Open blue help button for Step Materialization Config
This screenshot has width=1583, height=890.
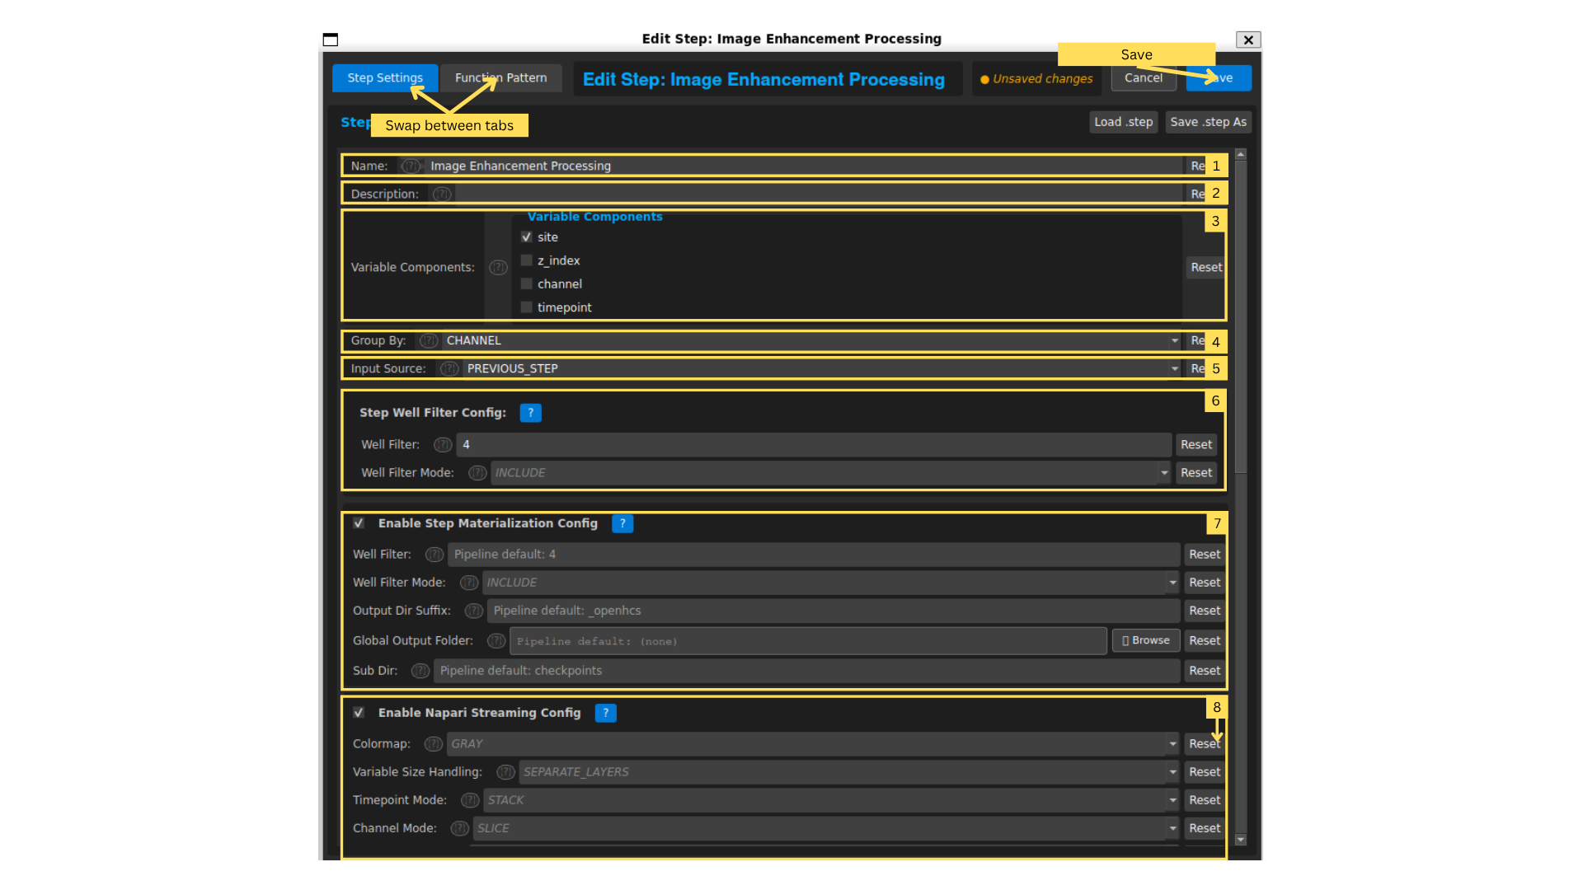(x=622, y=523)
